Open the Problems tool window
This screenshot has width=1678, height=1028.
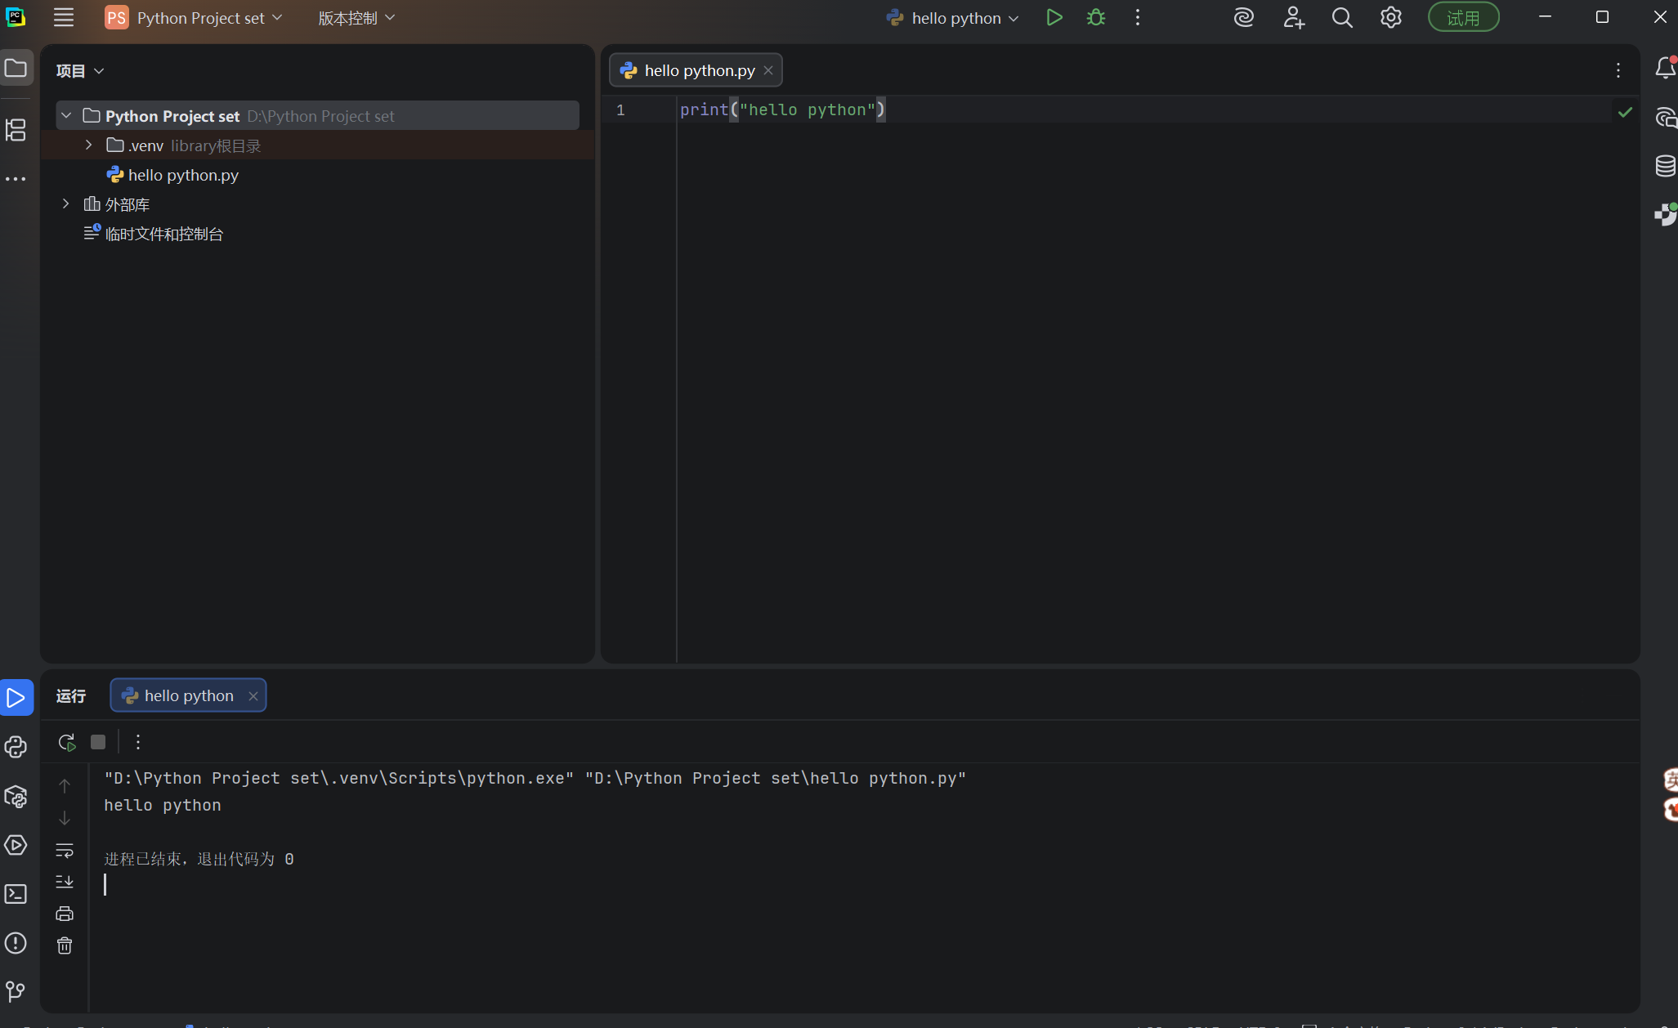point(16,943)
